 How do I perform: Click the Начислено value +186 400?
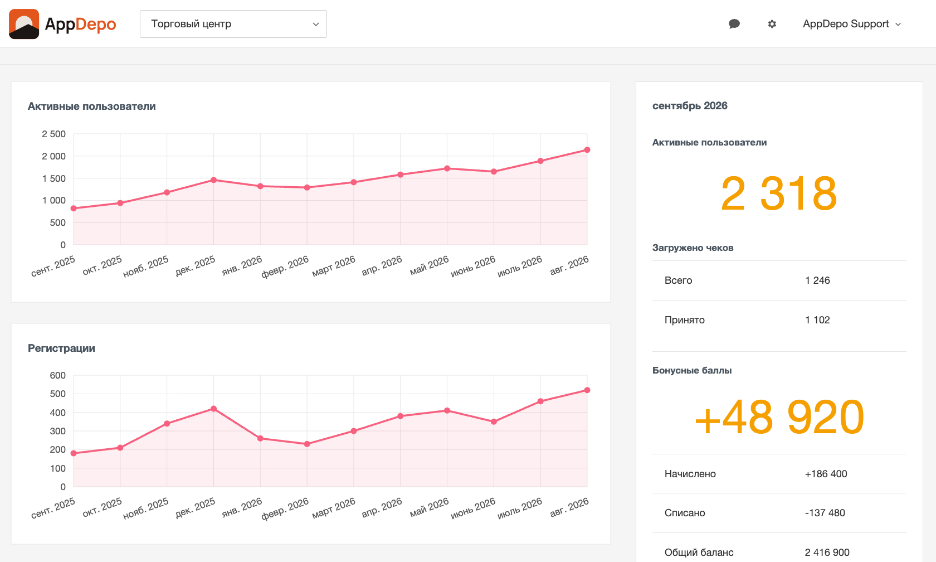(826, 474)
